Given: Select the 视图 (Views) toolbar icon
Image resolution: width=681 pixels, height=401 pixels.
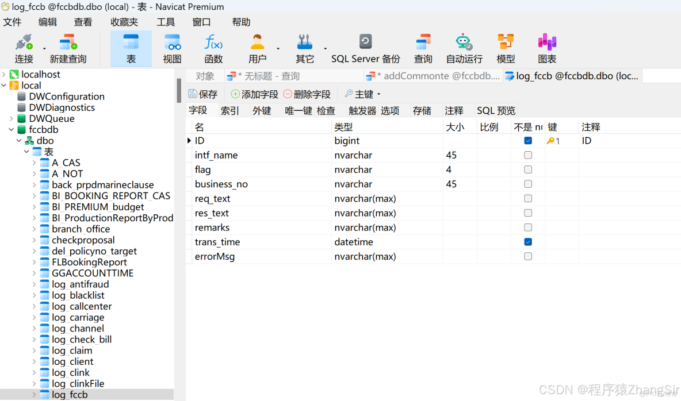Looking at the screenshot, I should pos(173,48).
